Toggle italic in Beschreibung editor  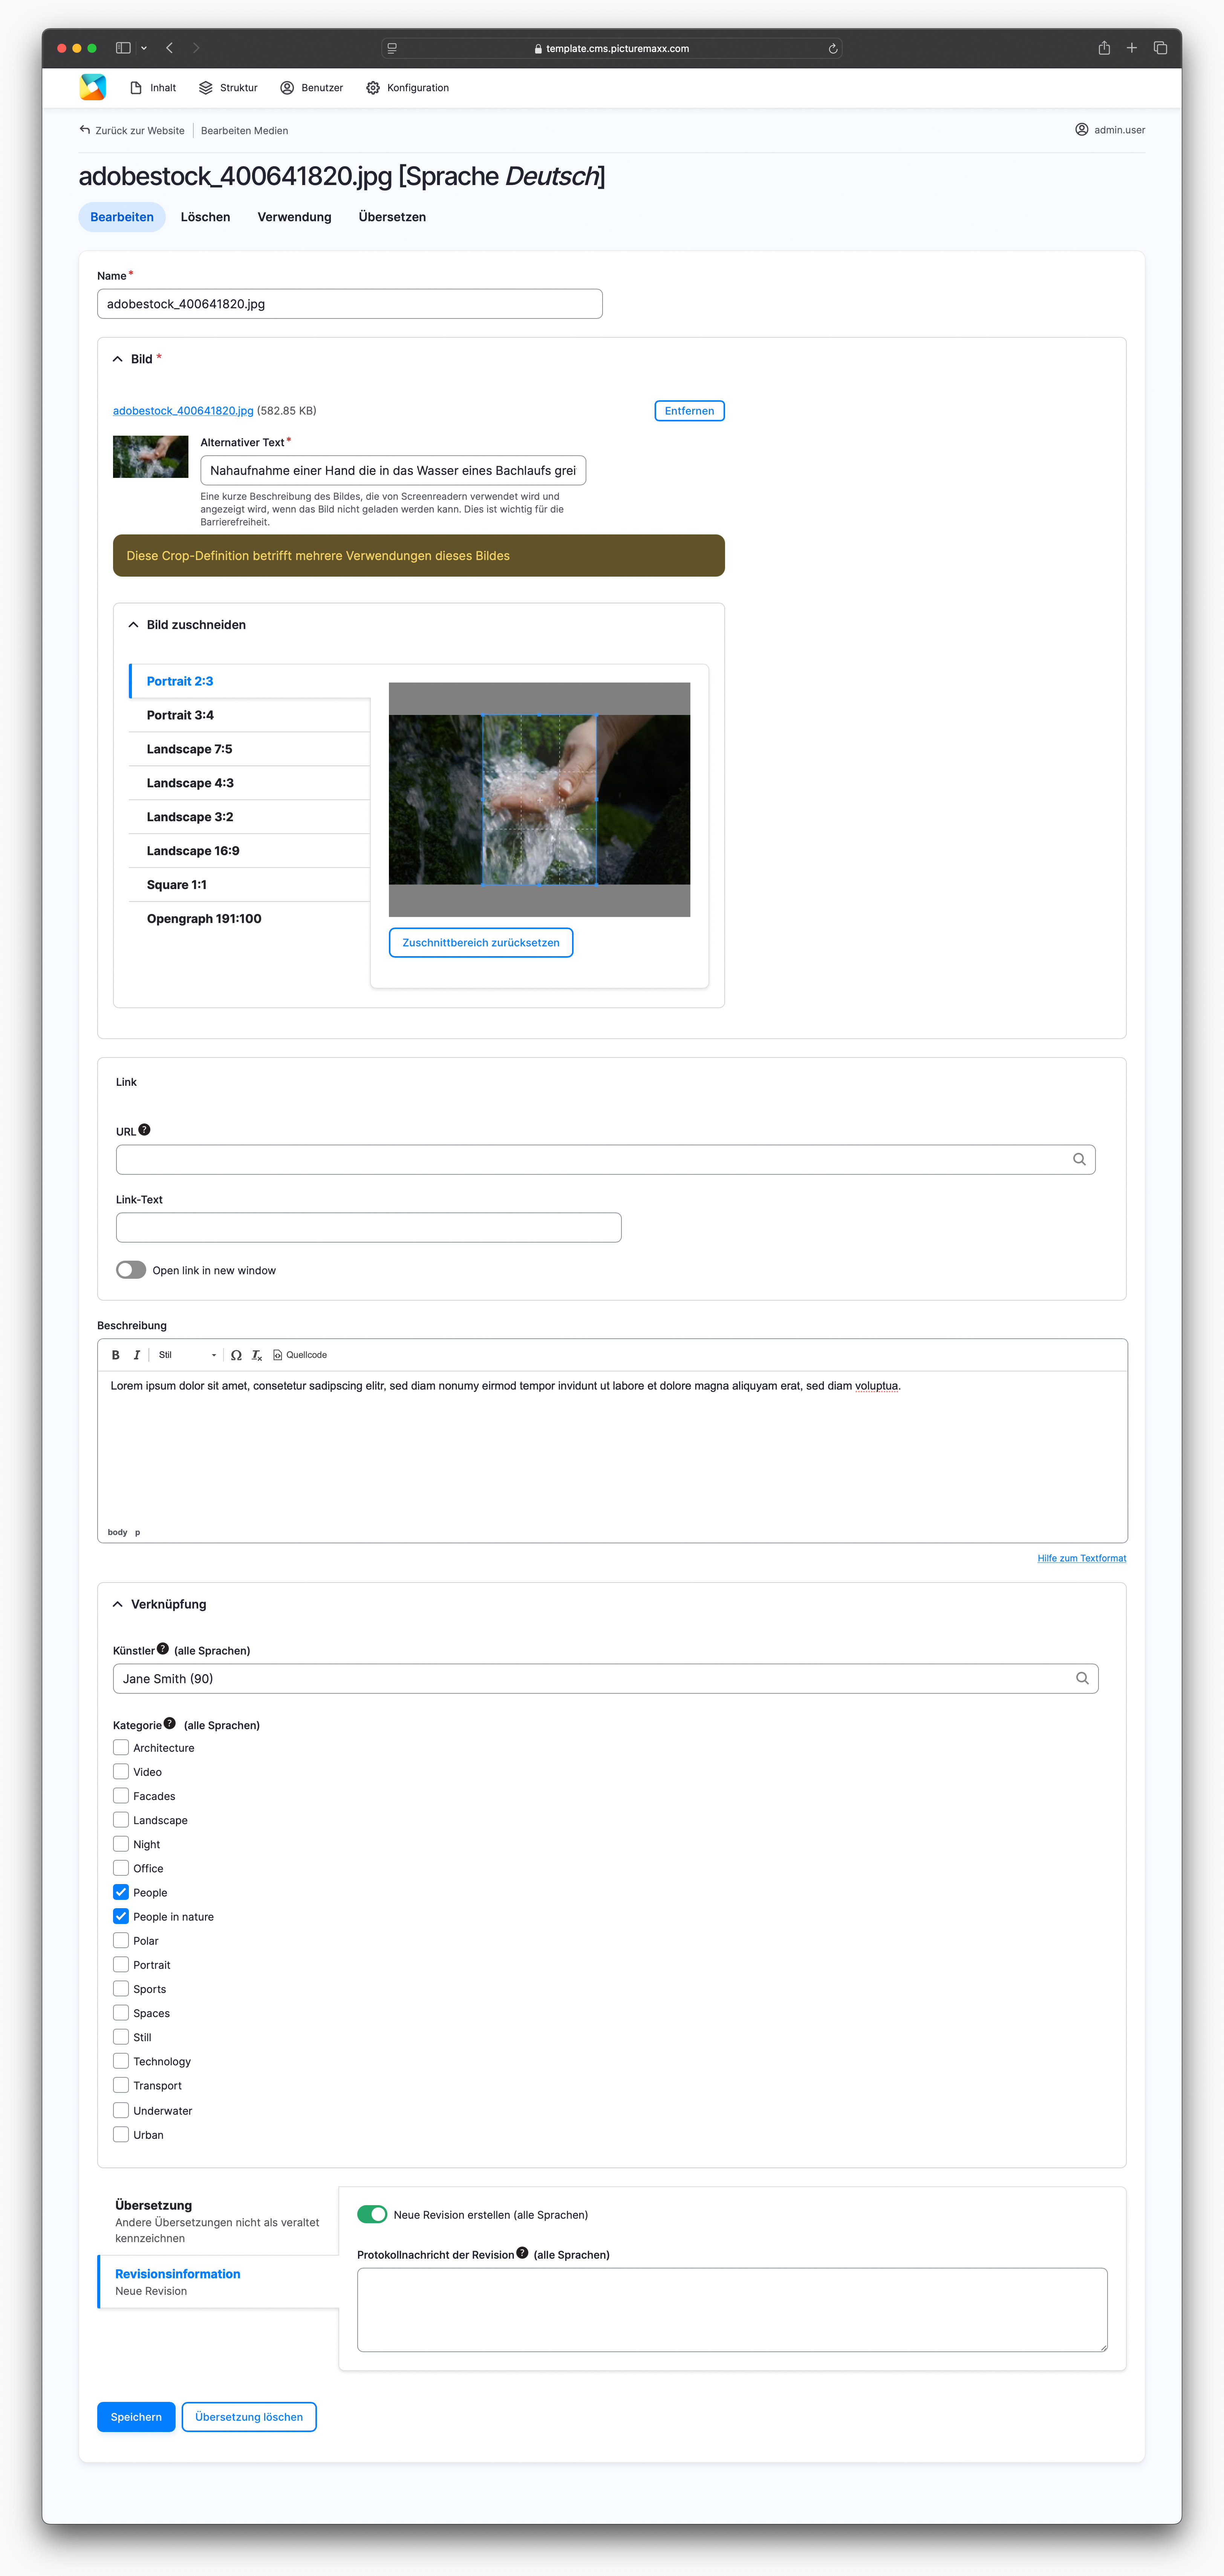point(137,1355)
